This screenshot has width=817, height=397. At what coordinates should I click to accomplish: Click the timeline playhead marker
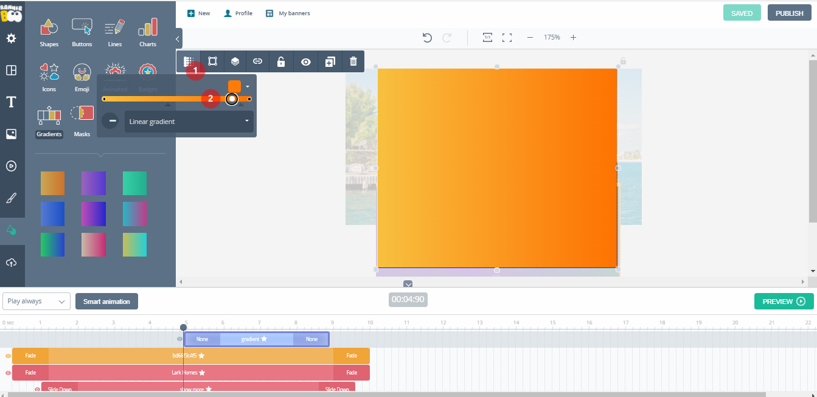[183, 327]
